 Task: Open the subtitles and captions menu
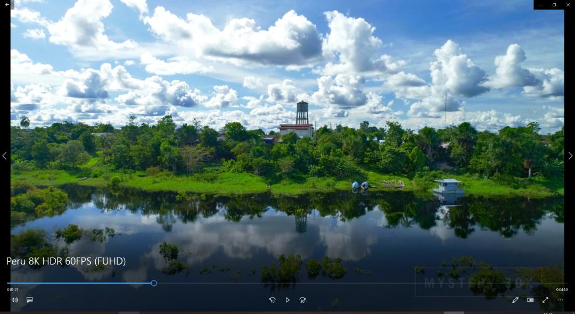(x=30, y=300)
